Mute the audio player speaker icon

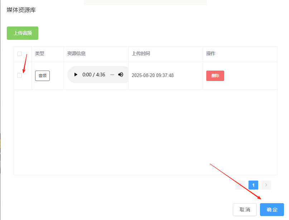pos(121,75)
